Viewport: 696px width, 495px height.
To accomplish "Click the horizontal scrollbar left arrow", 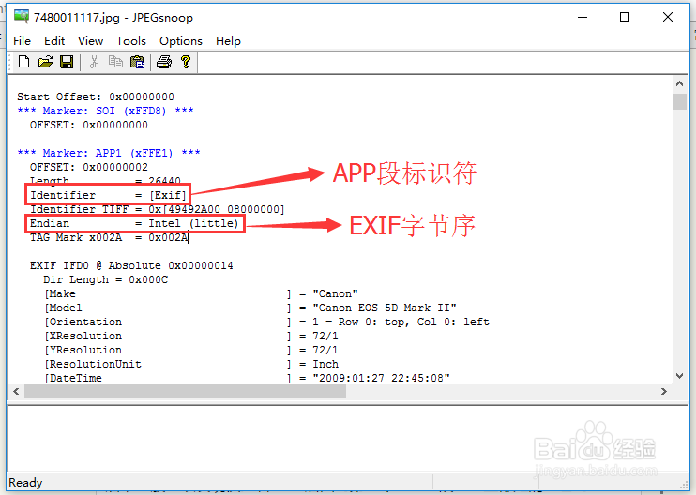I will coord(16,391).
